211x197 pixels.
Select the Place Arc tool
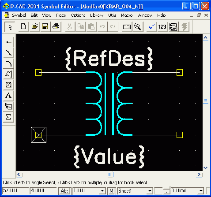[x=8, y=63]
